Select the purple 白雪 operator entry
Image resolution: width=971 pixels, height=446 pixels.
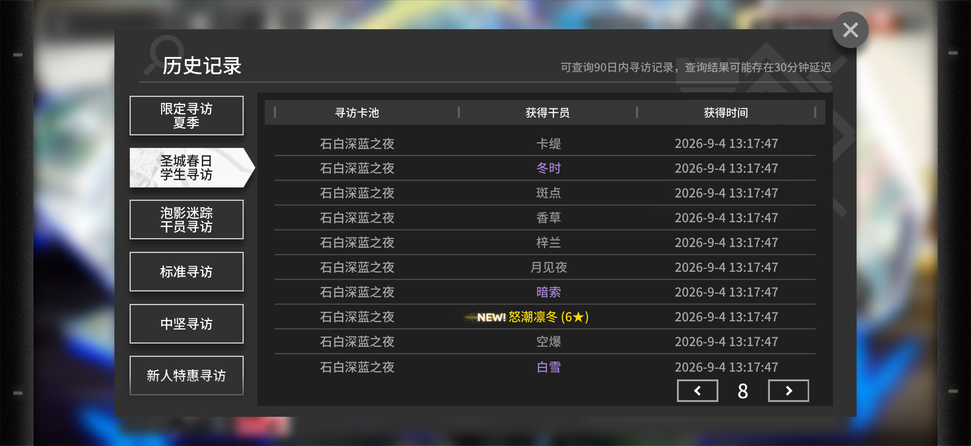click(548, 367)
